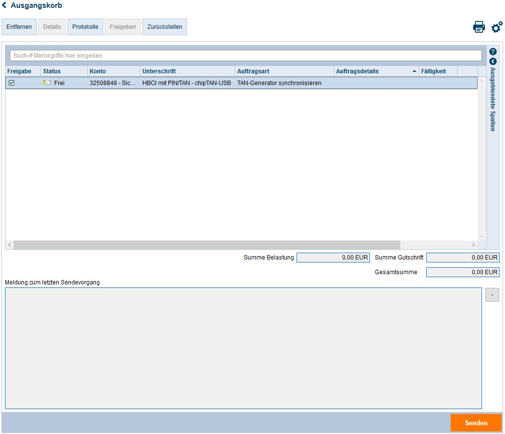505x434 pixels.
Task: Open settings via the gears icon
Action: click(x=497, y=27)
